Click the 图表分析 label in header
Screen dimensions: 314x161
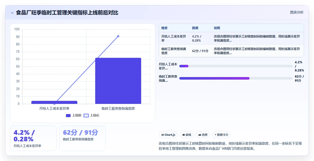click(297, 12)
